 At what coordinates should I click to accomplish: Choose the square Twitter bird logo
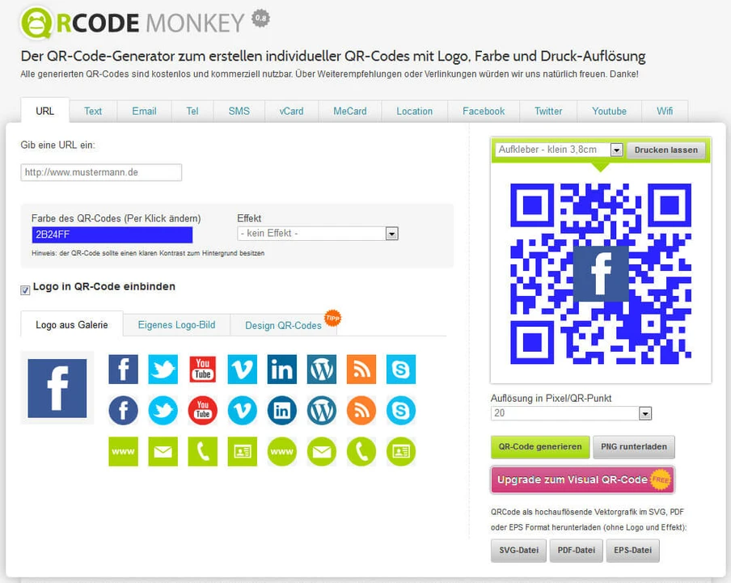pos(163,370)
